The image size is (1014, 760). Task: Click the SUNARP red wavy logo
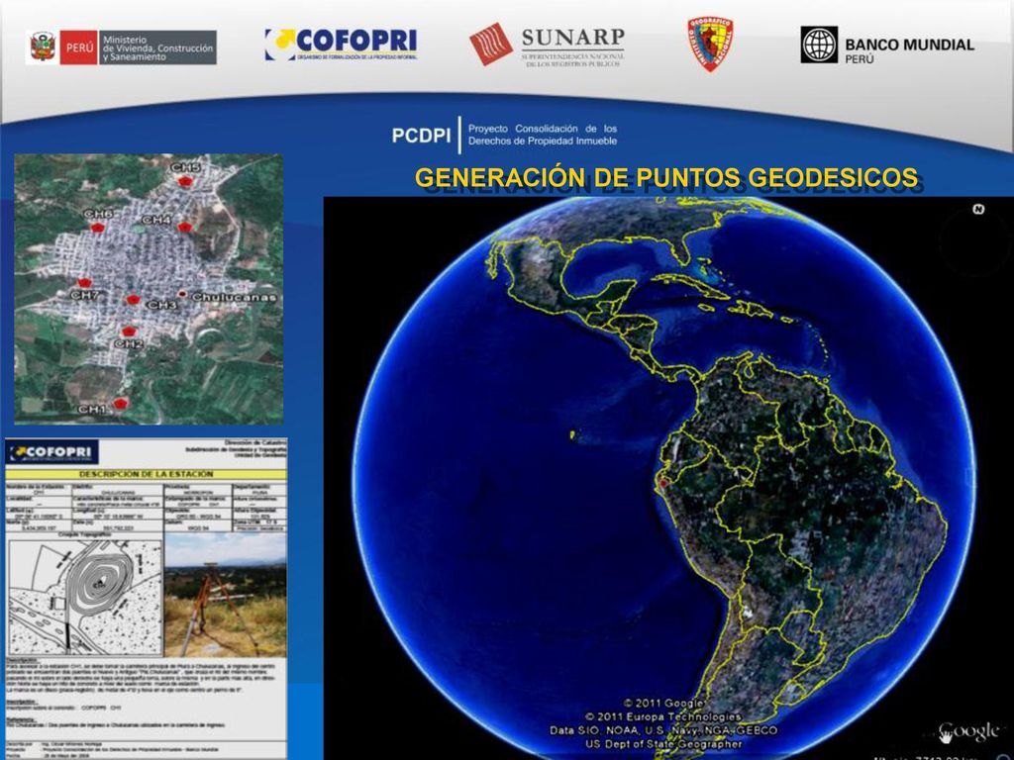click(491, 44)
